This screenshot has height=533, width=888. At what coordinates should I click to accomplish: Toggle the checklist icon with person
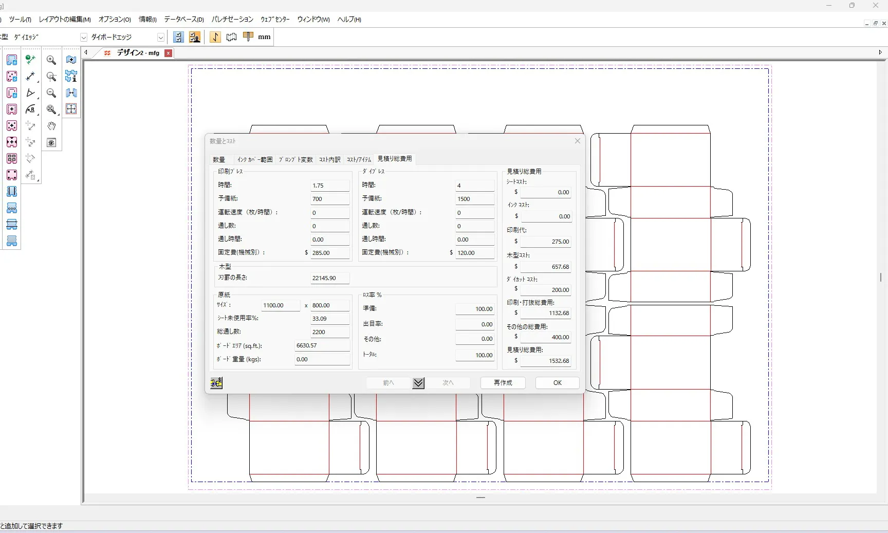tap(195, 37)
